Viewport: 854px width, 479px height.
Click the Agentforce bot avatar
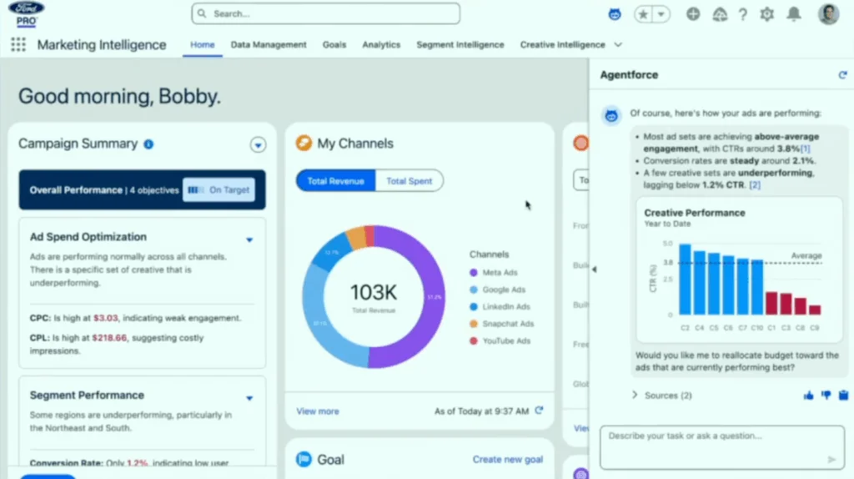coord(611,115)
